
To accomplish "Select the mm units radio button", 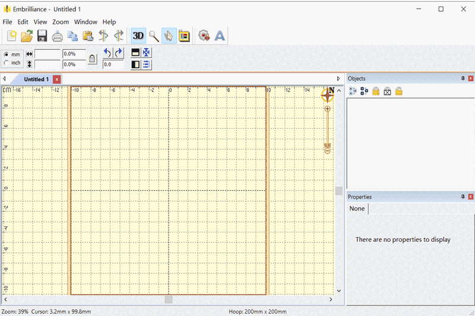I will pos(7,55).
